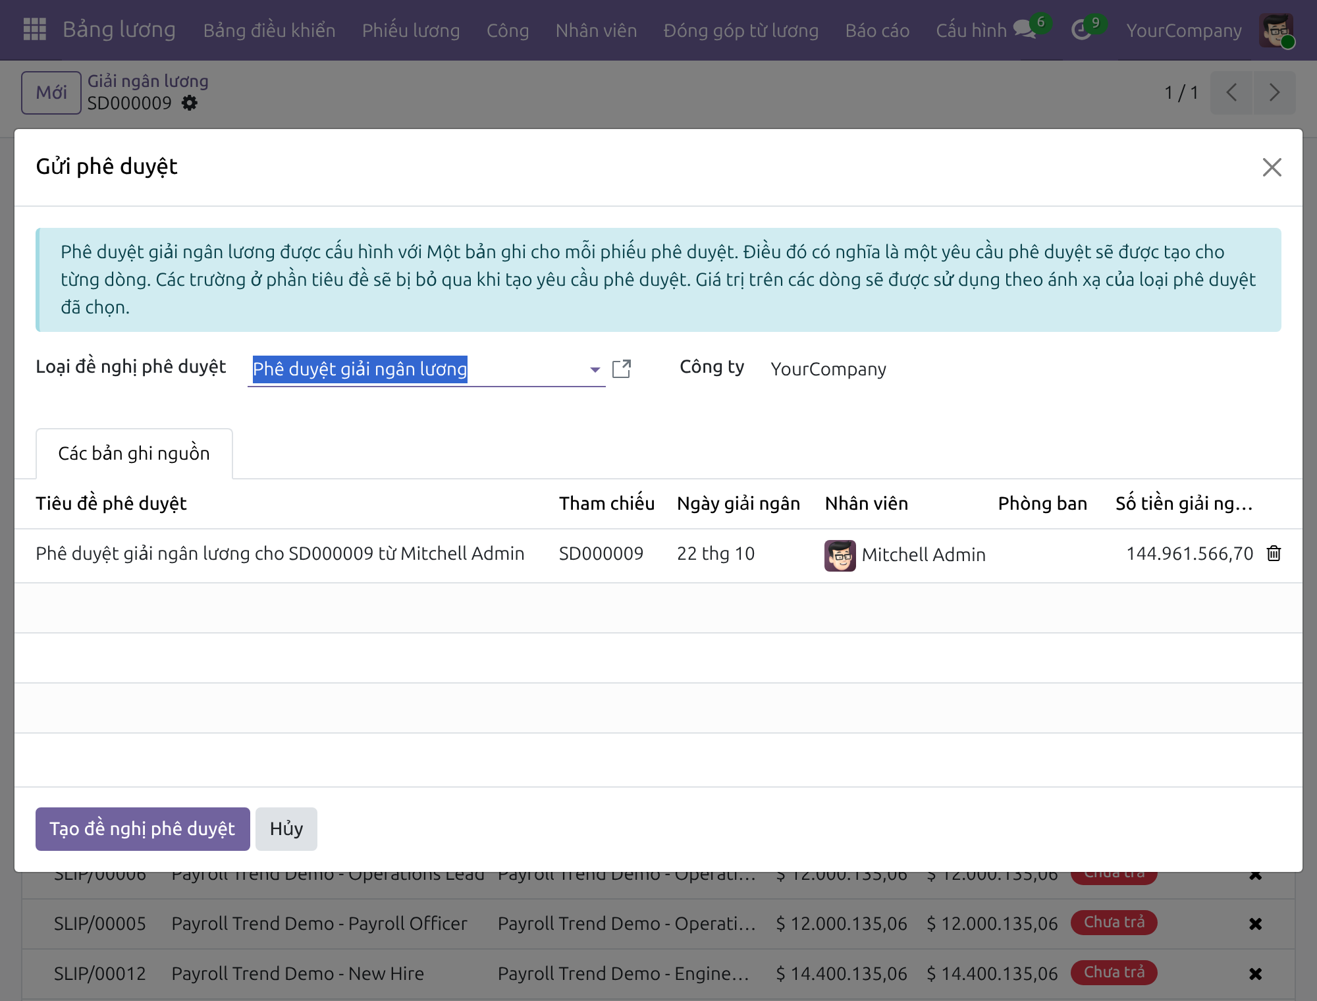Open the messages chat icon
This screenshot has width=1317, height=1001.
[x=1025, y=30]
